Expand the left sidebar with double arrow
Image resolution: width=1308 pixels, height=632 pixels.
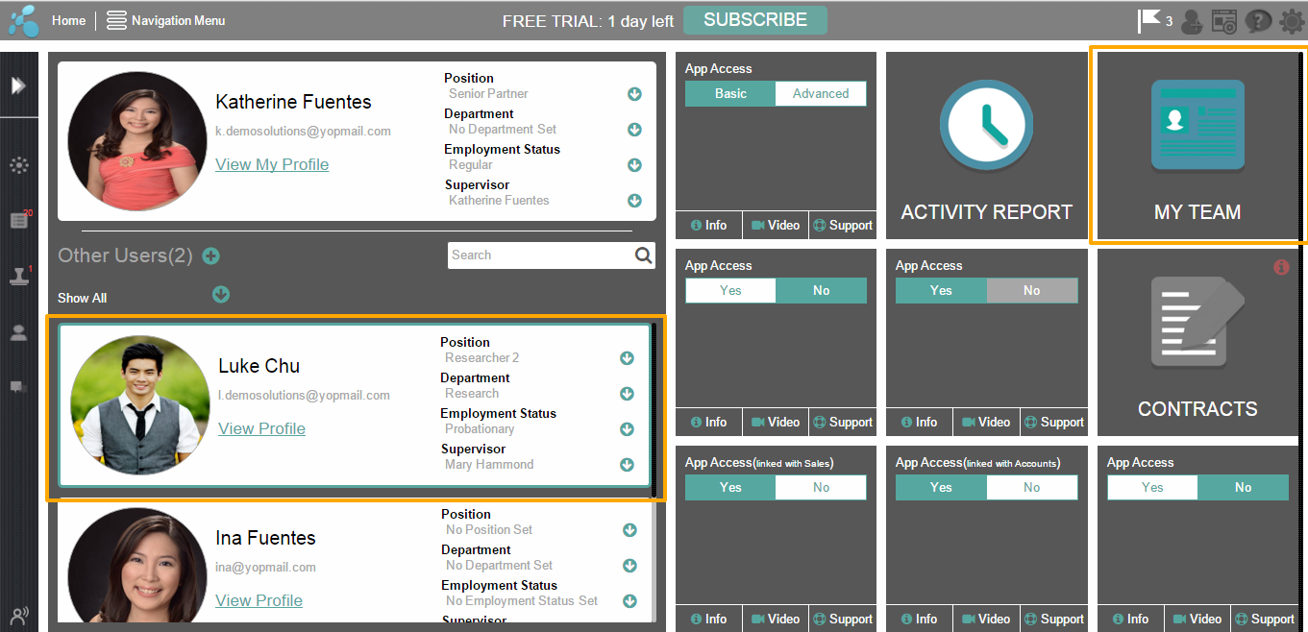(18, 85)
